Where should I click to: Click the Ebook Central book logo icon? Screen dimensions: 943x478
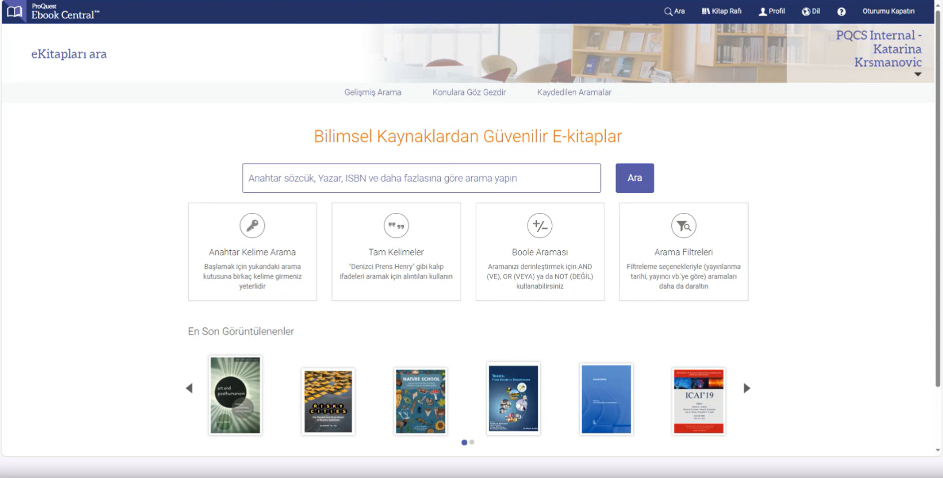point(15,11)
